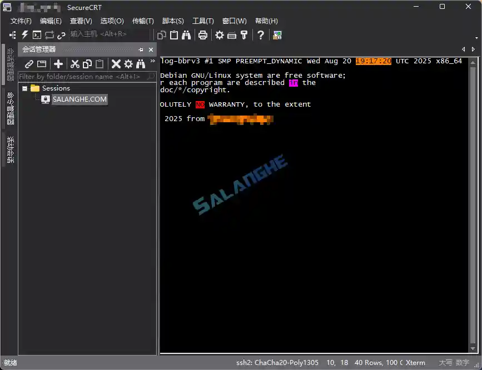
Task: Open the 选项(O) menu
Action: pos(111,21)
